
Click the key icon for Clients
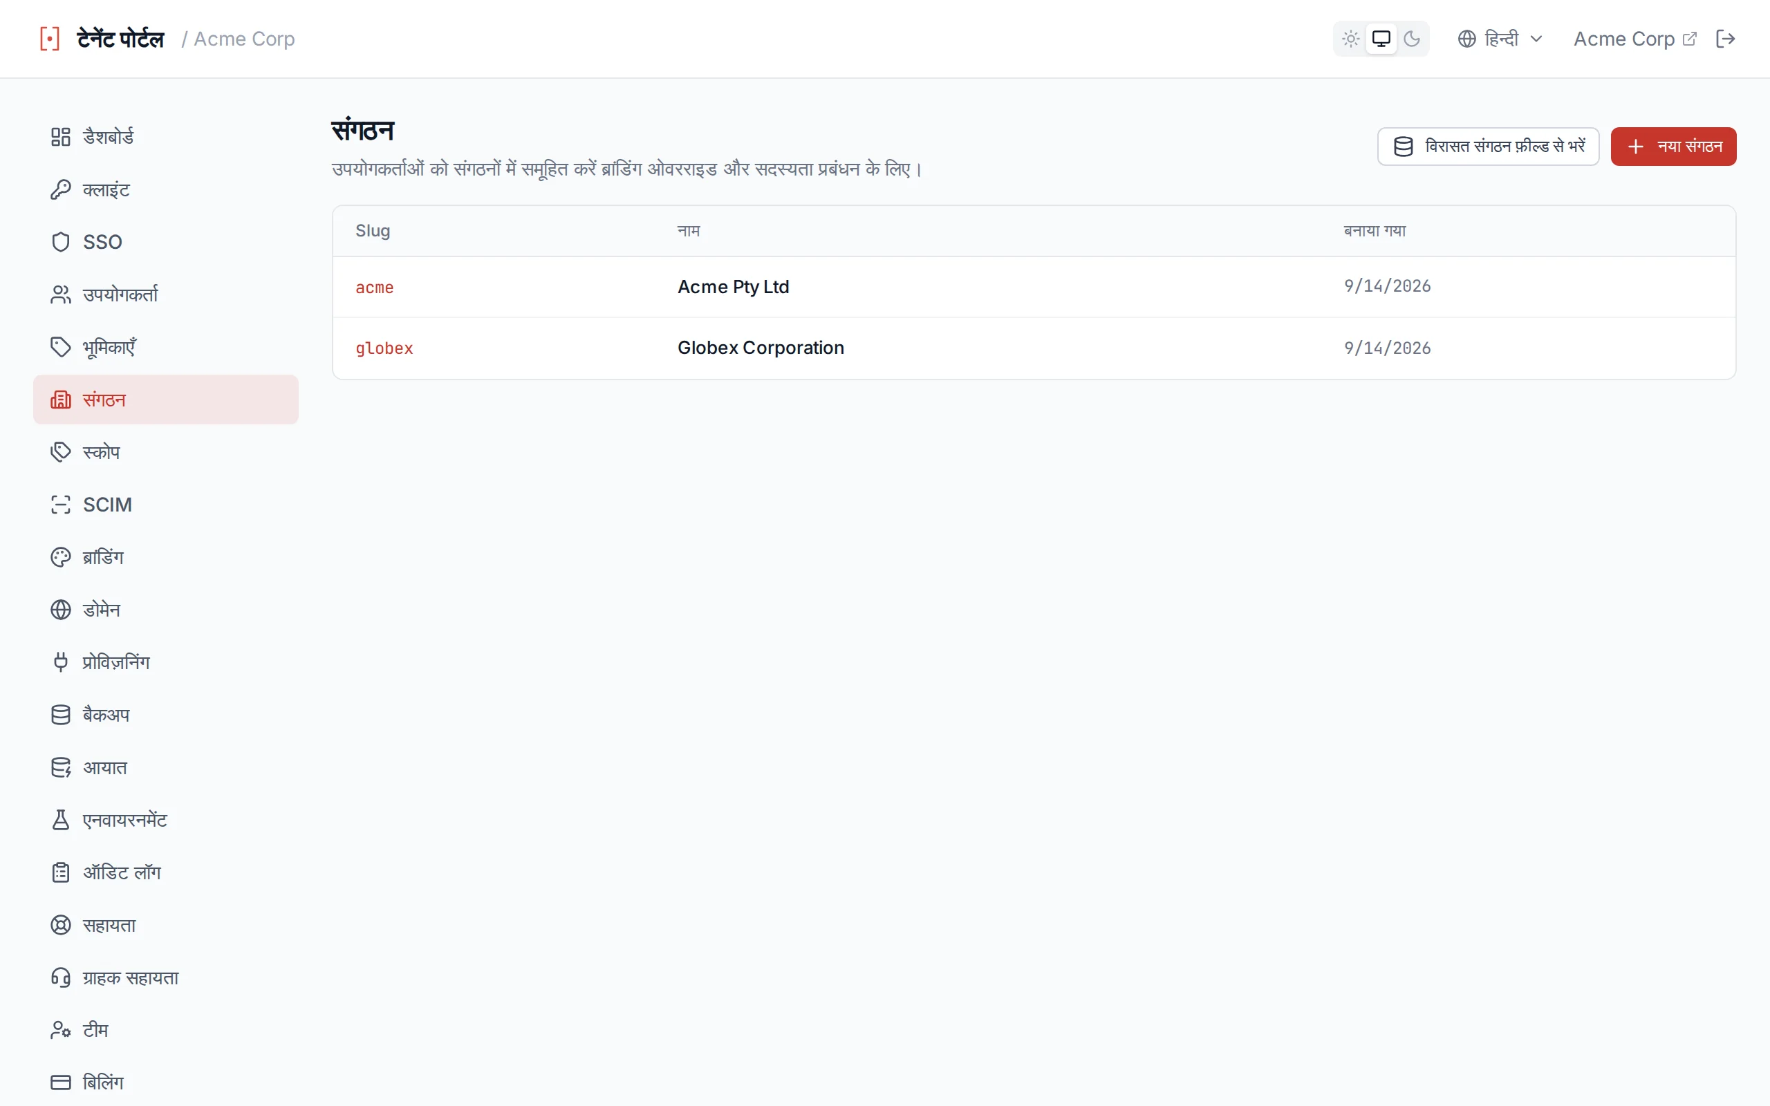(61, 189)
